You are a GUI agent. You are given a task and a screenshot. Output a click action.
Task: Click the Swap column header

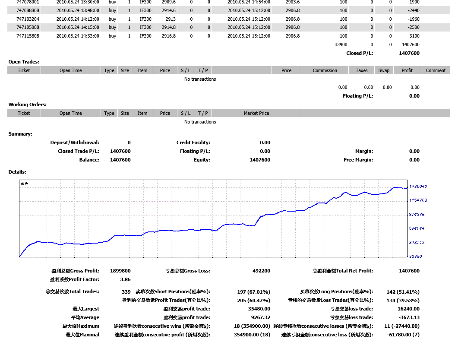384,70
